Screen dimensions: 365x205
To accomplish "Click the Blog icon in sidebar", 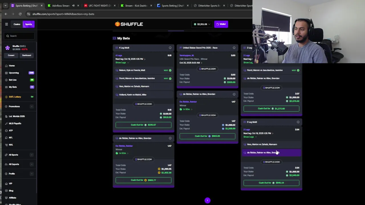I will (x=6, y=191).
